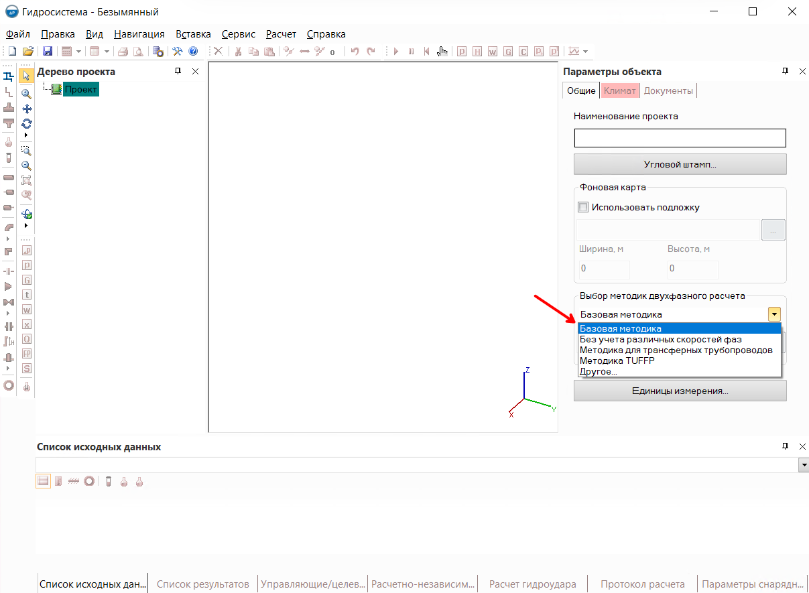
Task: Click the 'Наименование проекта' text field
Action: pos(680,138)
